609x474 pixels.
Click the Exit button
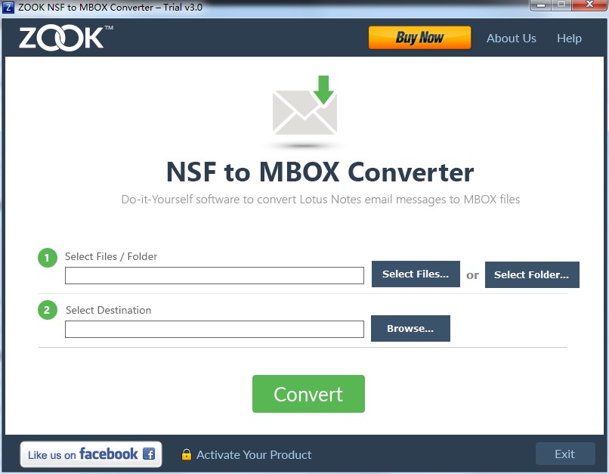[x=565, y=454]
